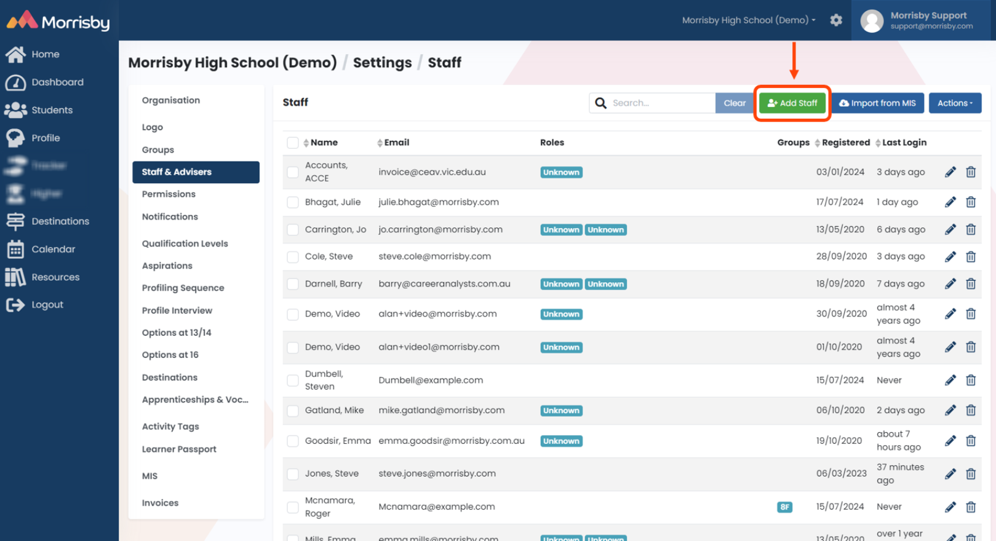Click the 8F group badge for Mcnamara
Image resolution: width=996 pixels, height=541 pixels.
[x=784, y=507]
